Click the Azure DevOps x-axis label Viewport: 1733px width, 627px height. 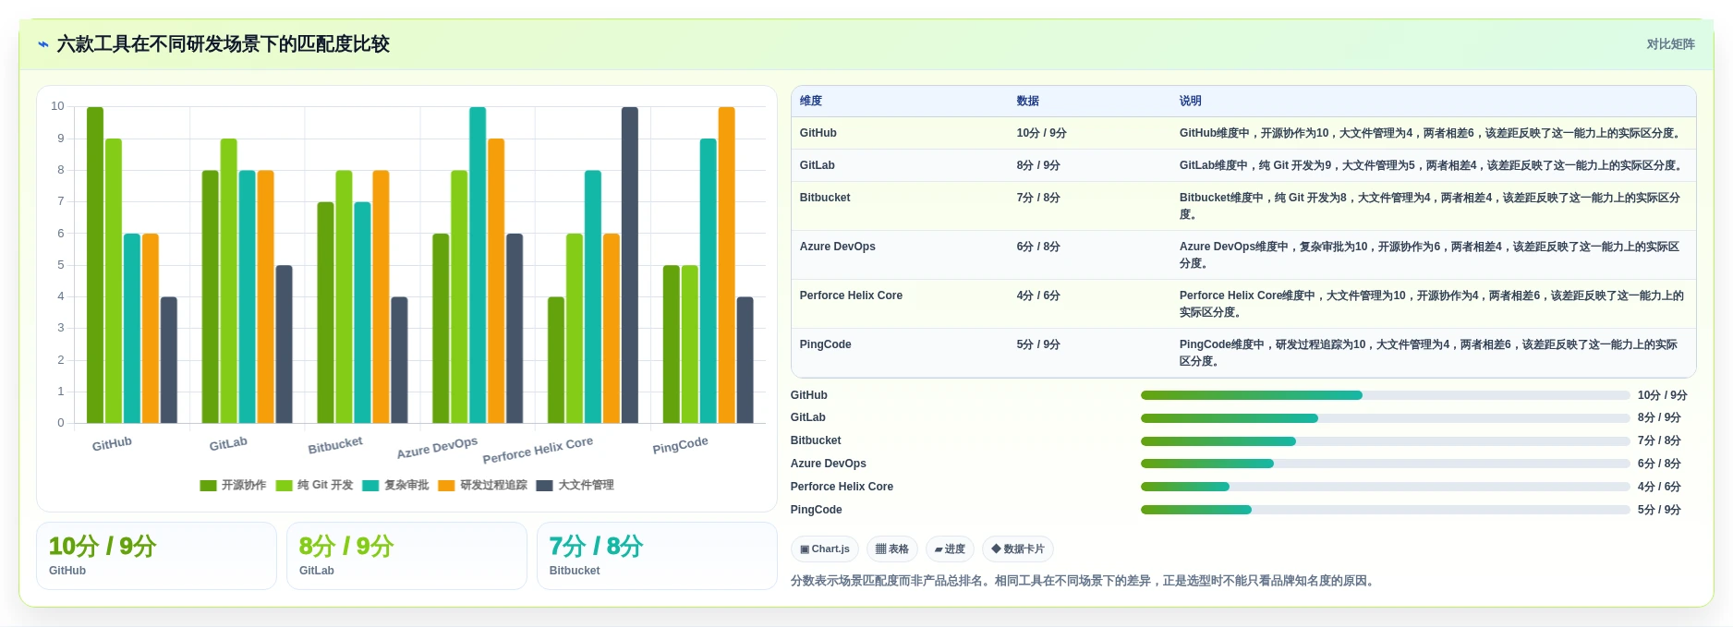pyautogui.click(x=437, y=448)
